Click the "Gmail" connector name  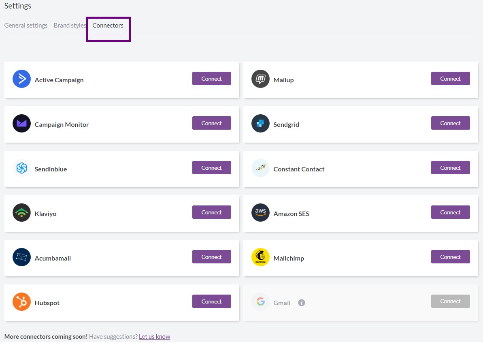(x=282, y=303)
